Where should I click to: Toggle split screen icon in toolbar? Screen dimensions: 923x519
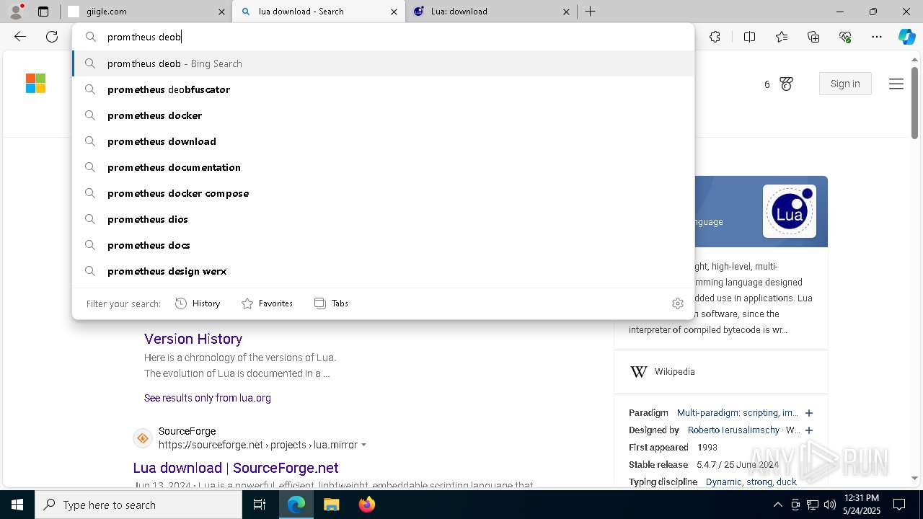[749, 37]
